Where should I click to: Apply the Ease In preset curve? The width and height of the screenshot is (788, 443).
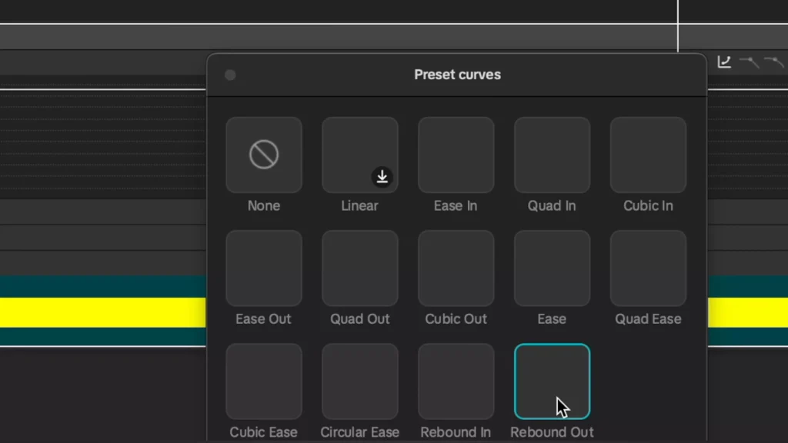tap(456, 154)
